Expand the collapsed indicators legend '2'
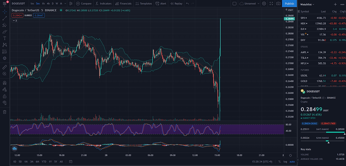This screenshot has height=166, width=346. 15,20
